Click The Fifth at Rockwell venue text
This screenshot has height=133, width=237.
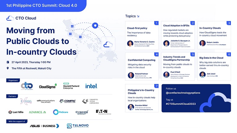tap(31, 68)
